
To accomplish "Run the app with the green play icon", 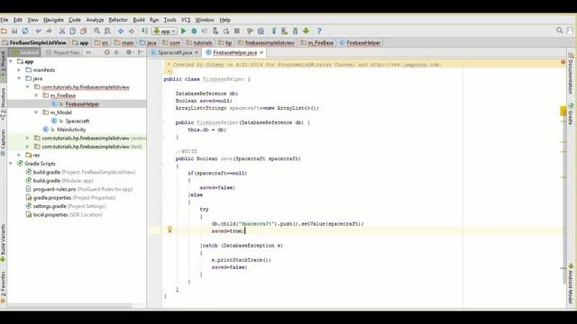I will [x=184, y=31].
